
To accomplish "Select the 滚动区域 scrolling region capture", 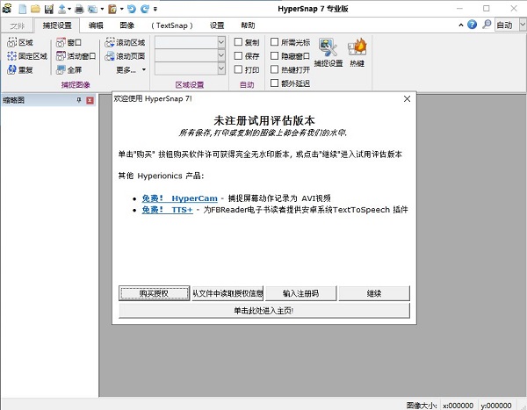I will coord(125,43).
